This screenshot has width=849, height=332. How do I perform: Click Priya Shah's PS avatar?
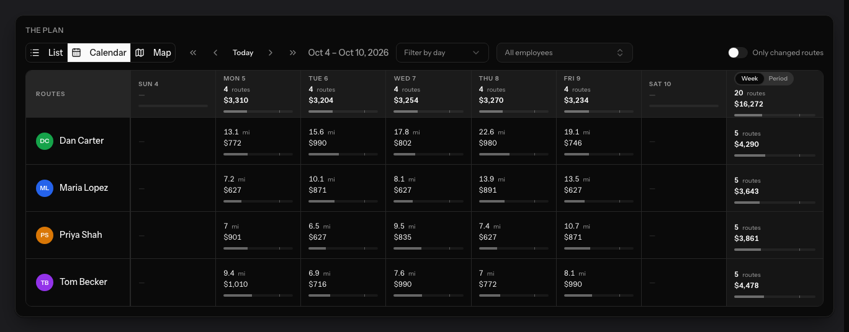pos(45,235)
